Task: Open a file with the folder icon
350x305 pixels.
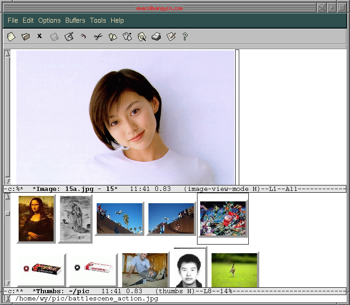Action: [x=25, y=36]
